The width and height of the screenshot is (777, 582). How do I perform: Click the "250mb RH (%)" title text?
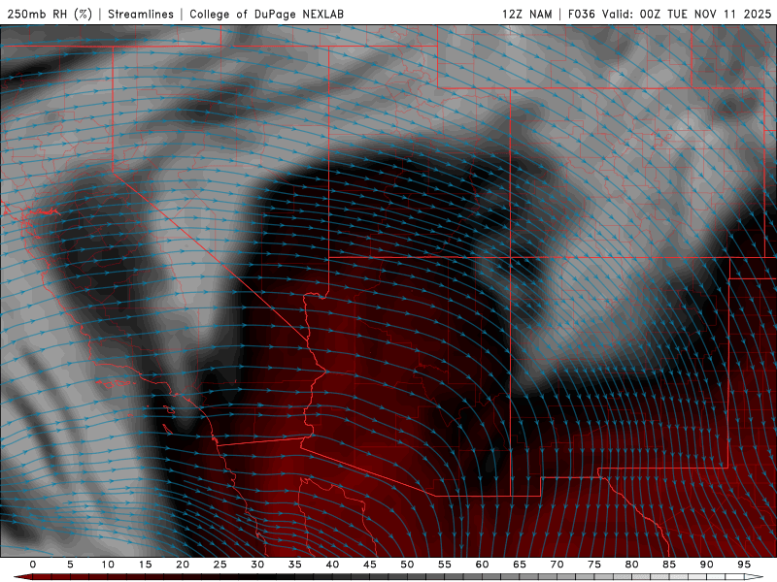(50, 15)
